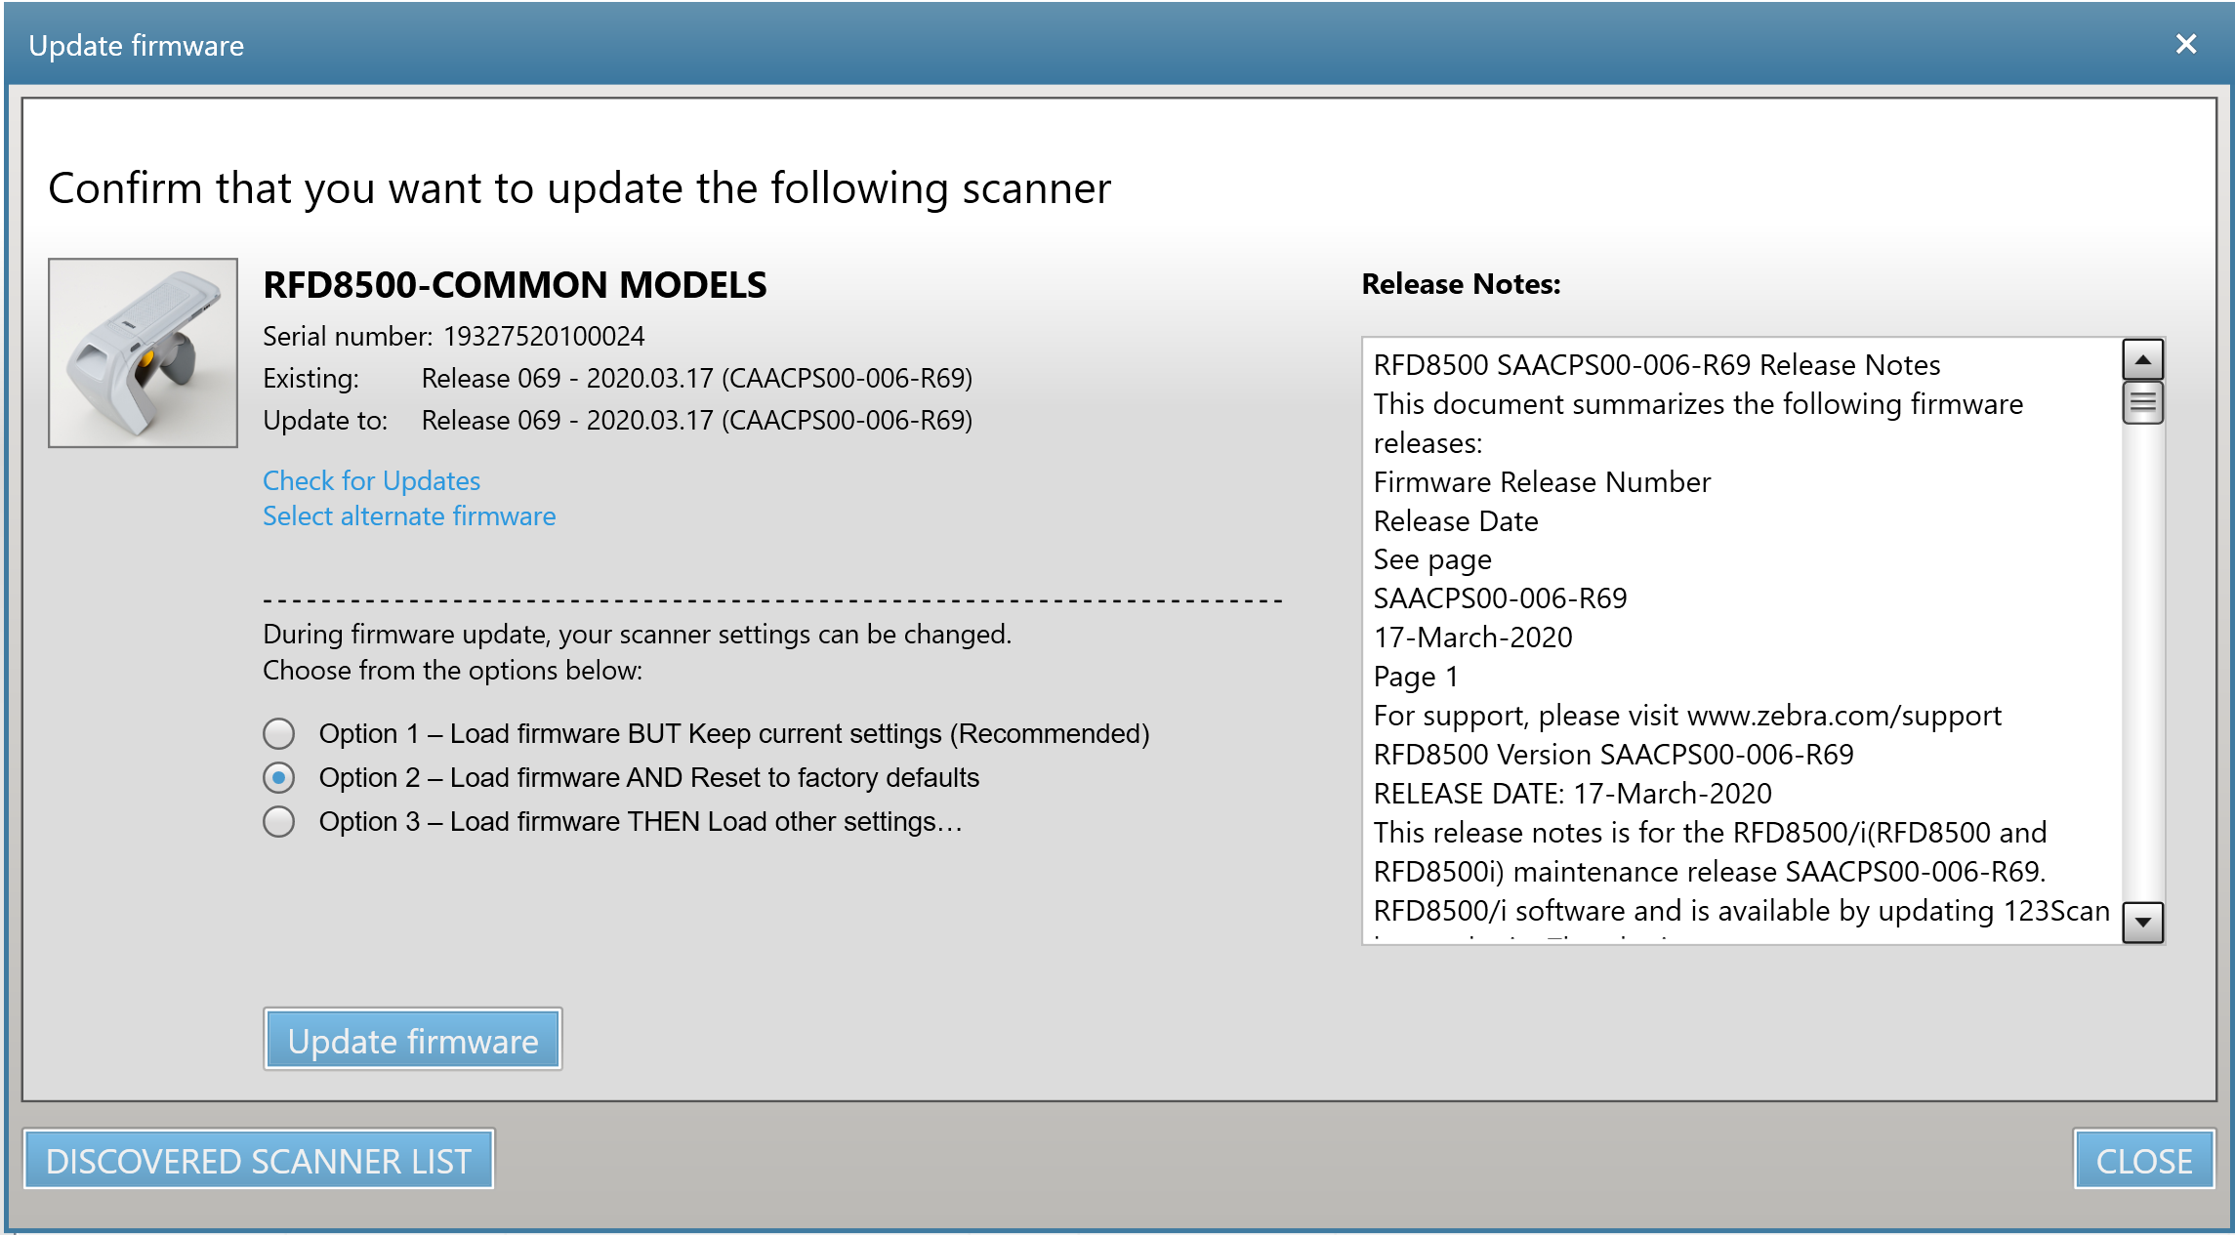Open the Check for Updates link

(x=371, y=480)
